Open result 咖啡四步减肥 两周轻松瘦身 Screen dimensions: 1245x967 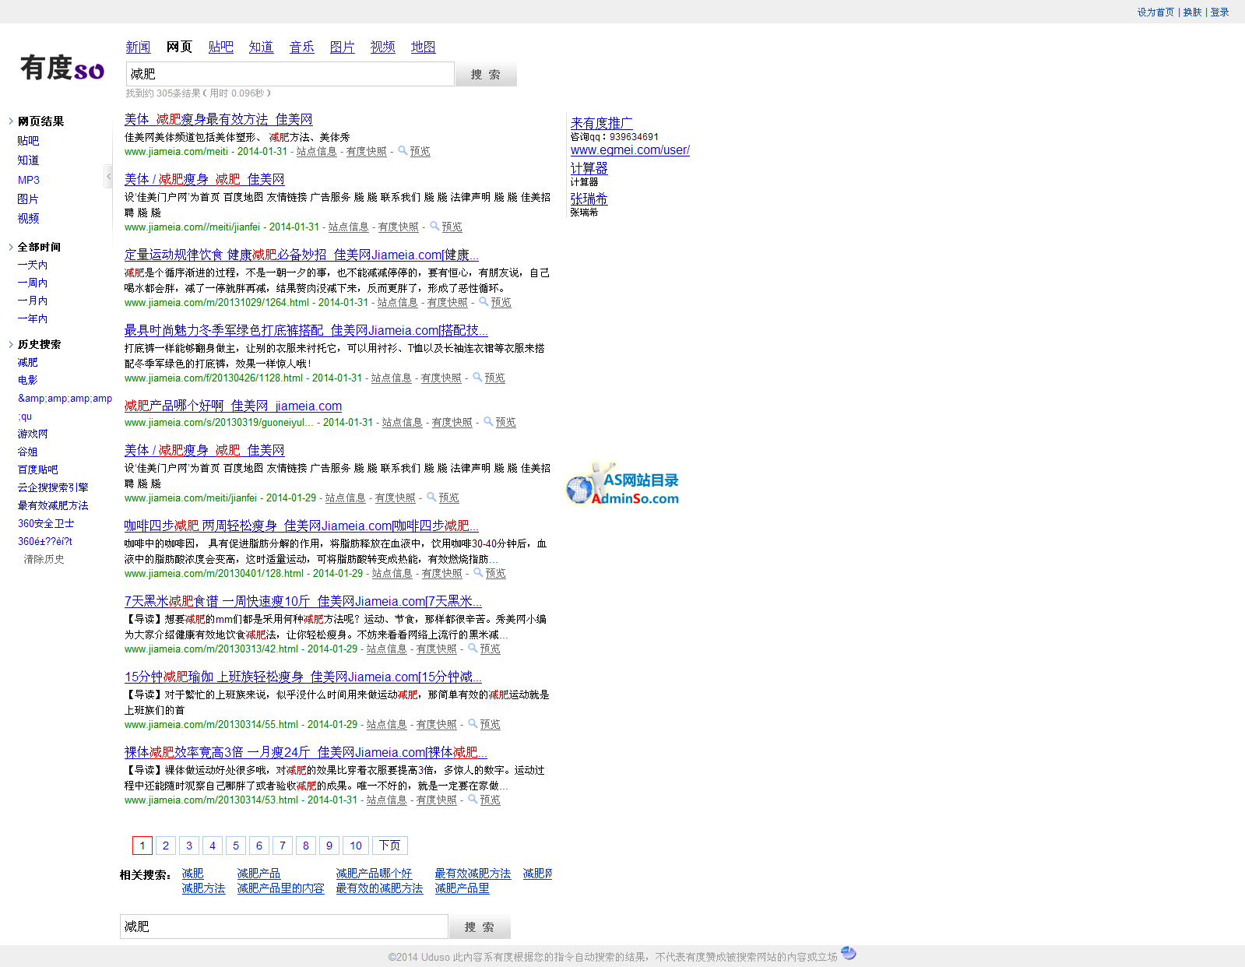pyautogui.click(x=301, y=526)
